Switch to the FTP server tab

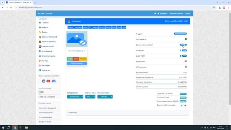point(90,27)
